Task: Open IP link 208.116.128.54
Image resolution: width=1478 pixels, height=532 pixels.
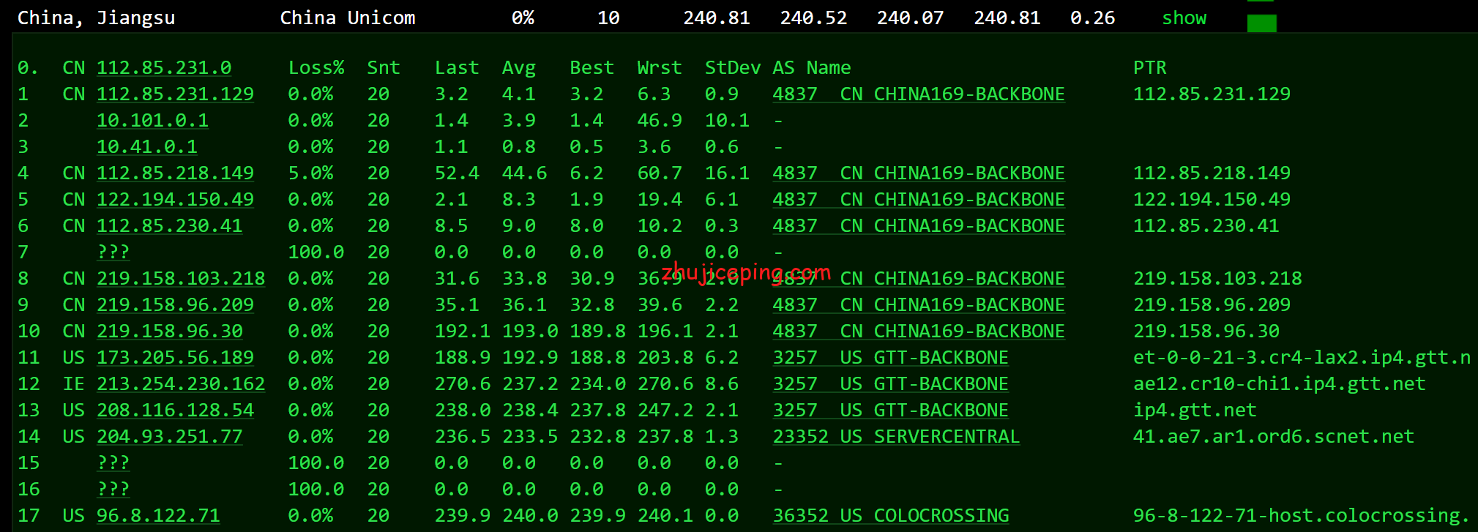Action: point(175,411)
